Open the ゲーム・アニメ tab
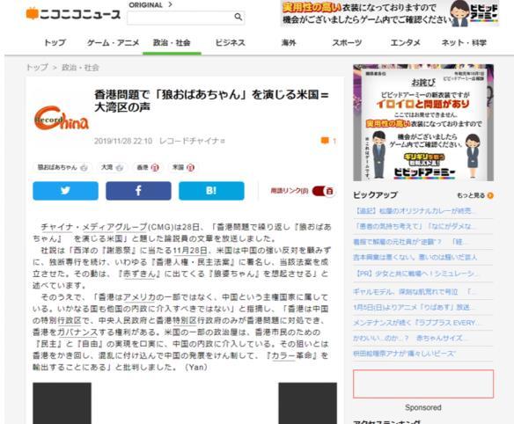Viewport: 514px width, 424px height. click(113, 42)
